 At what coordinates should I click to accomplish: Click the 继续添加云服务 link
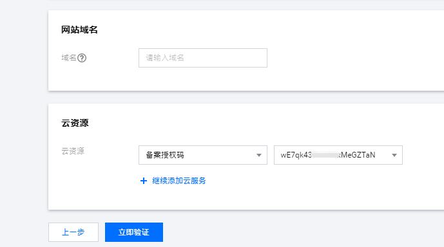tap(179, 181)
